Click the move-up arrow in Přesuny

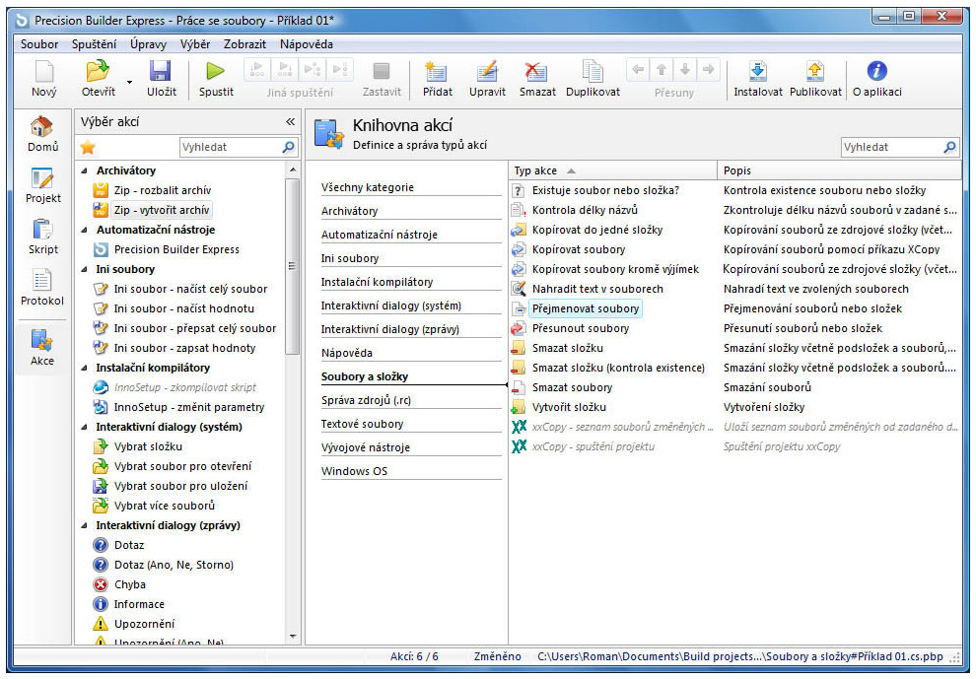tap(662, 70)
